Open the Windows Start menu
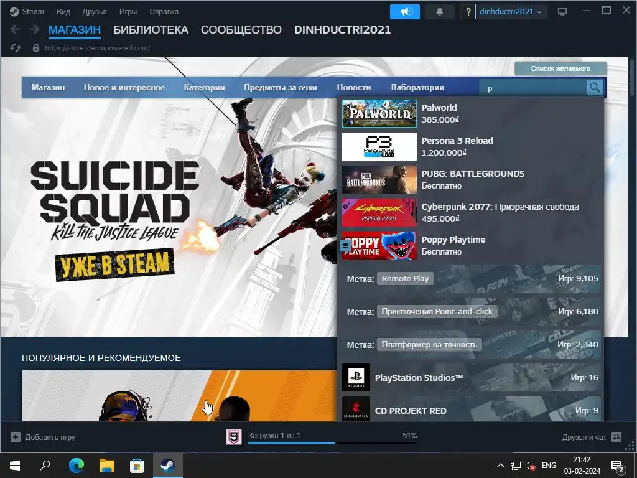Screen dimensions: 637x478 coord(15,466)
